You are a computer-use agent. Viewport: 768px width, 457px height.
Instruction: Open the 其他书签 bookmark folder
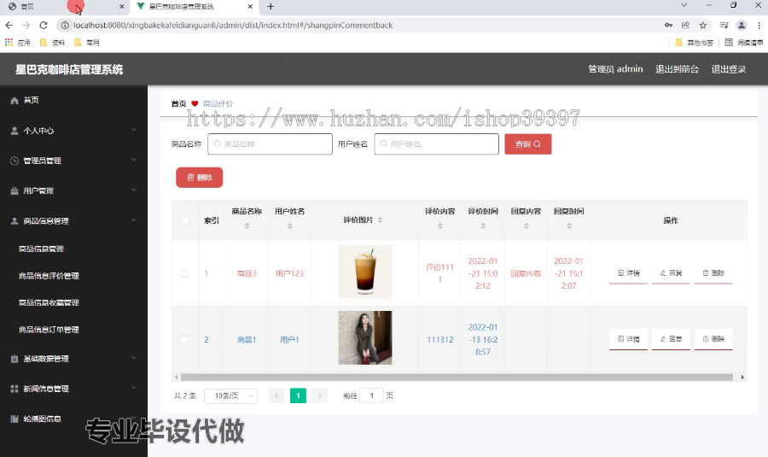click(x=694, y=43)
